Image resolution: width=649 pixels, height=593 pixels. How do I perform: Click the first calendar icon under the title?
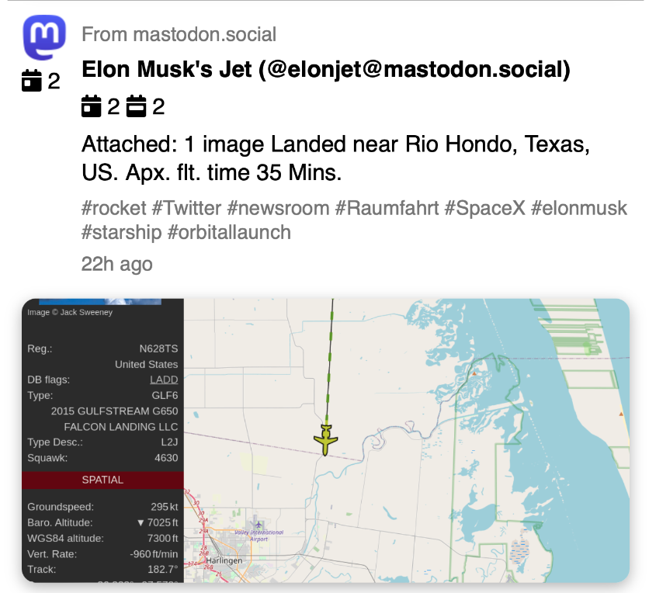(x=92, y=106)
